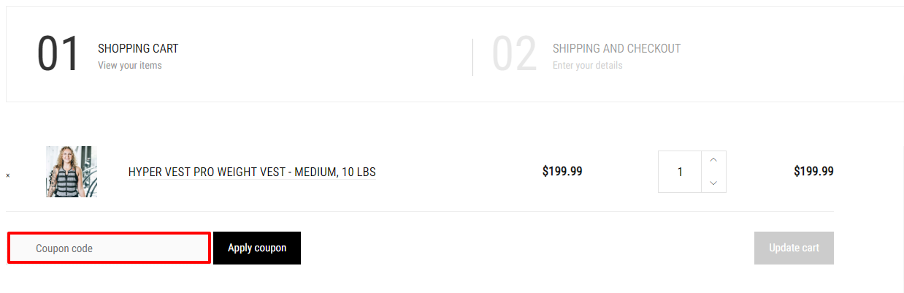This screenshot has height=293, width=904.
Task: Select the Shopping Cart step heading
Action: [138, 49]
